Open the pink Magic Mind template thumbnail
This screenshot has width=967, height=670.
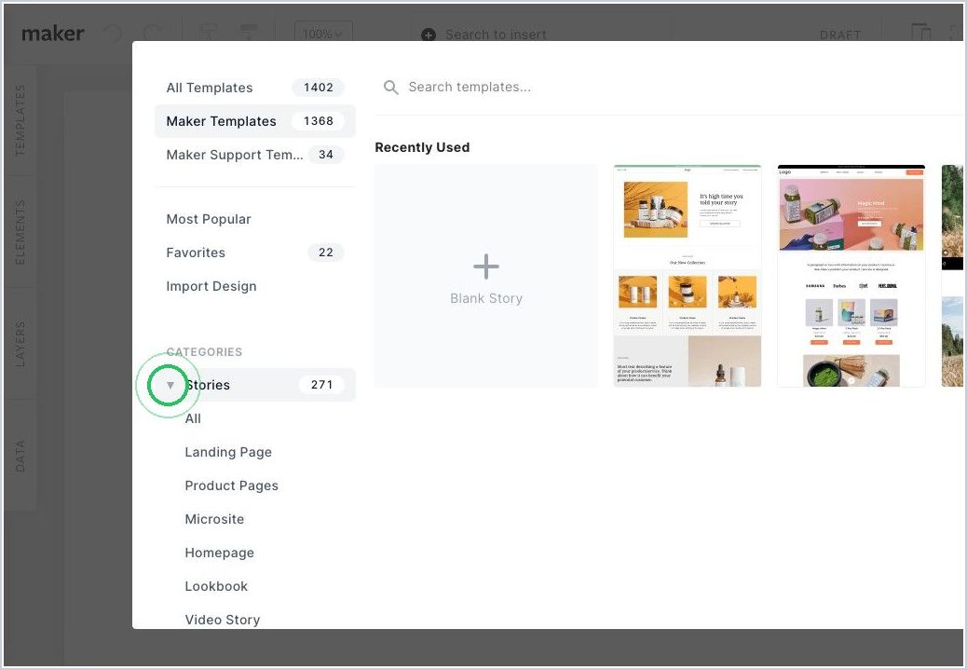(x=851, y=276)
